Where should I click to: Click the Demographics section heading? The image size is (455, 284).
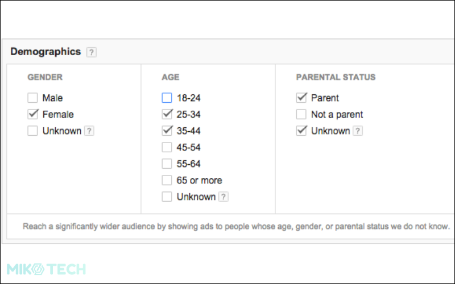[x=45, y=52]
